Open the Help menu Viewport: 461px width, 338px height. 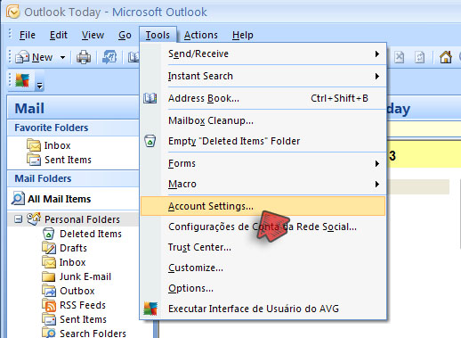(243, 35)
